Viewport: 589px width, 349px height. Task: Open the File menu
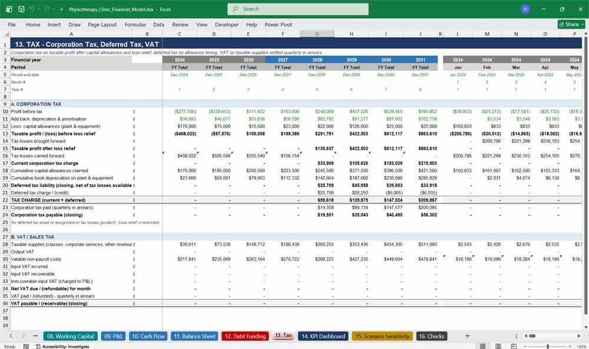[12, 24]
